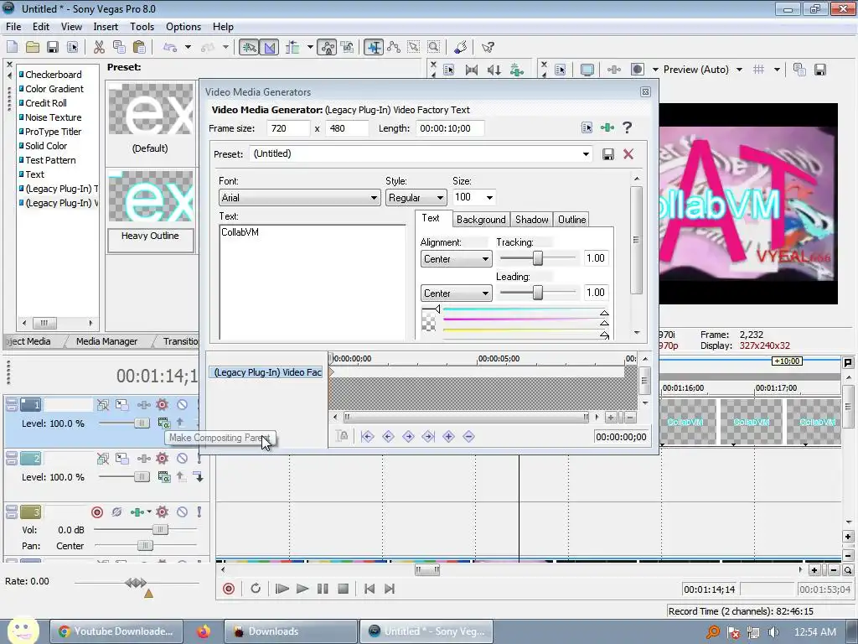
Task: Click the Save Snapshot to File icon
Action: (819, 70)
